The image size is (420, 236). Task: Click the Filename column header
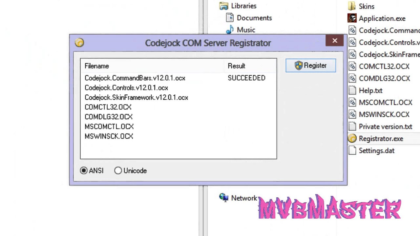click(x=153, y=66)
